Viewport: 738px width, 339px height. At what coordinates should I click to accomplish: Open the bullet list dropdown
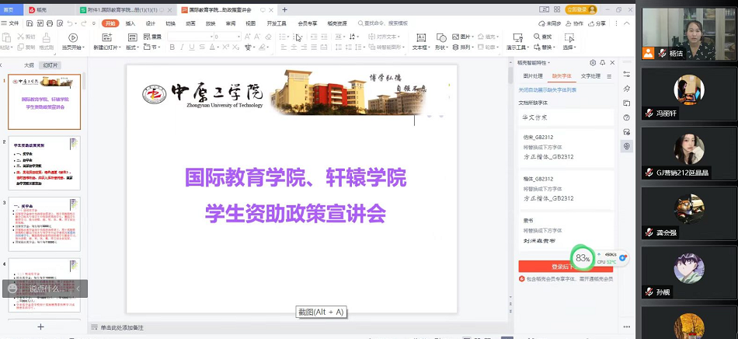point(289,37)
